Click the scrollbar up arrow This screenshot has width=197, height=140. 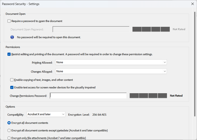(195, 10)
